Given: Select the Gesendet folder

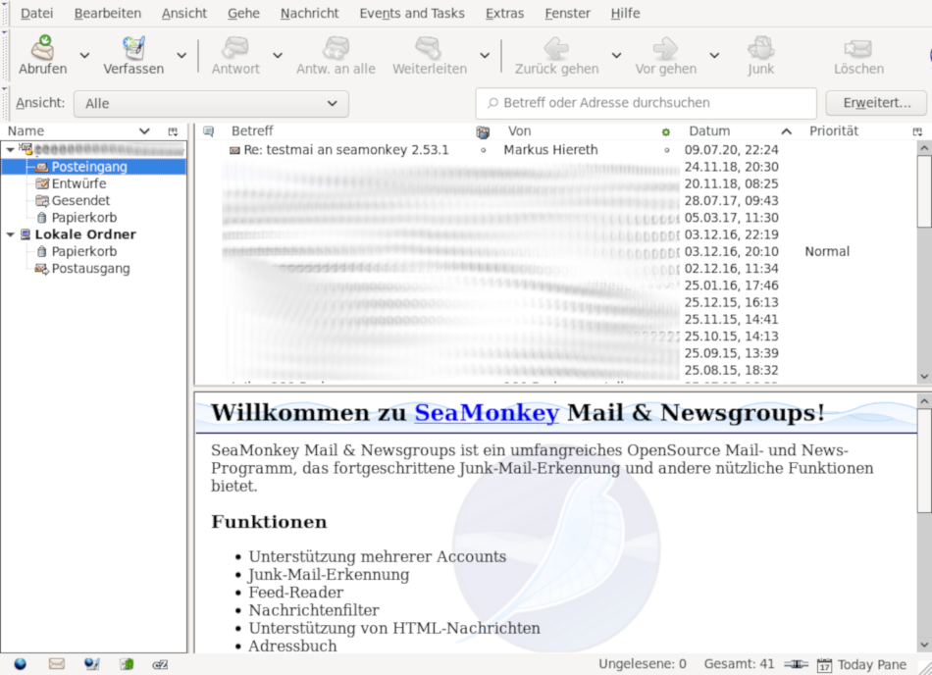Looking at the screenshot, I should [80, 201].
